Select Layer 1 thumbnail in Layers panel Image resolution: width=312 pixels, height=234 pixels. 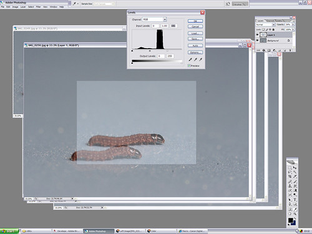pyautogui.click(x=263, y=34)
